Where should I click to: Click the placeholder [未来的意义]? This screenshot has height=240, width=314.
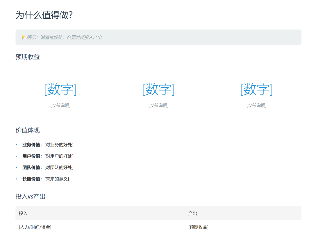click(x=57, y=179)
